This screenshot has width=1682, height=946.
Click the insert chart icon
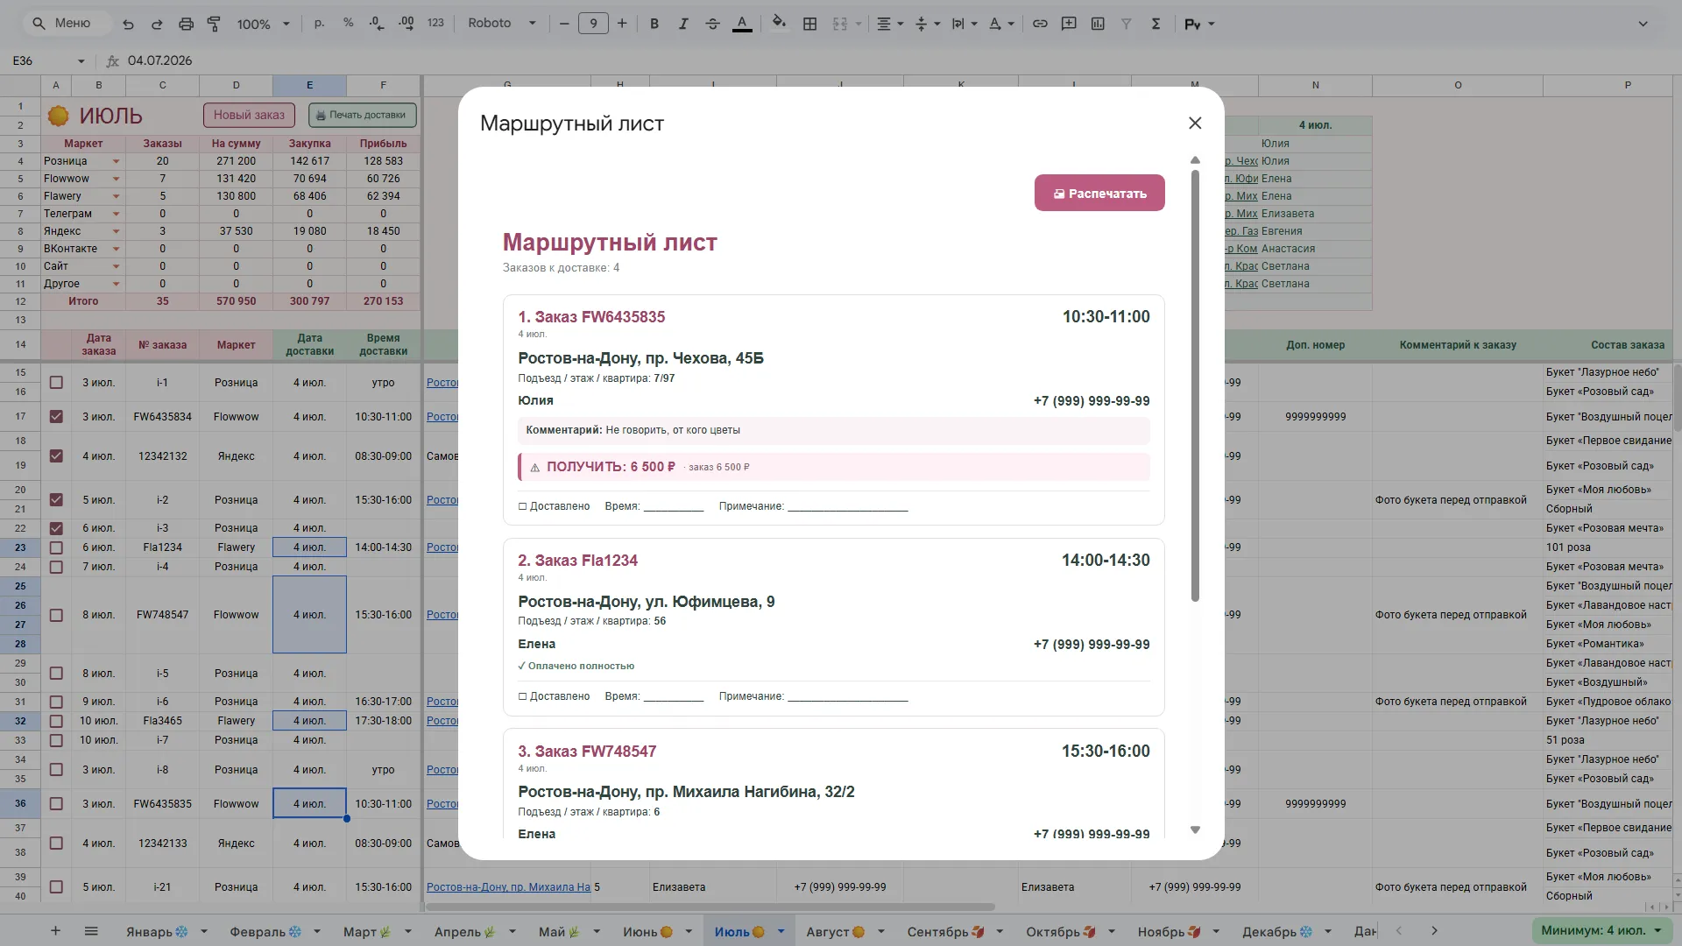(x=1098, y=24)
